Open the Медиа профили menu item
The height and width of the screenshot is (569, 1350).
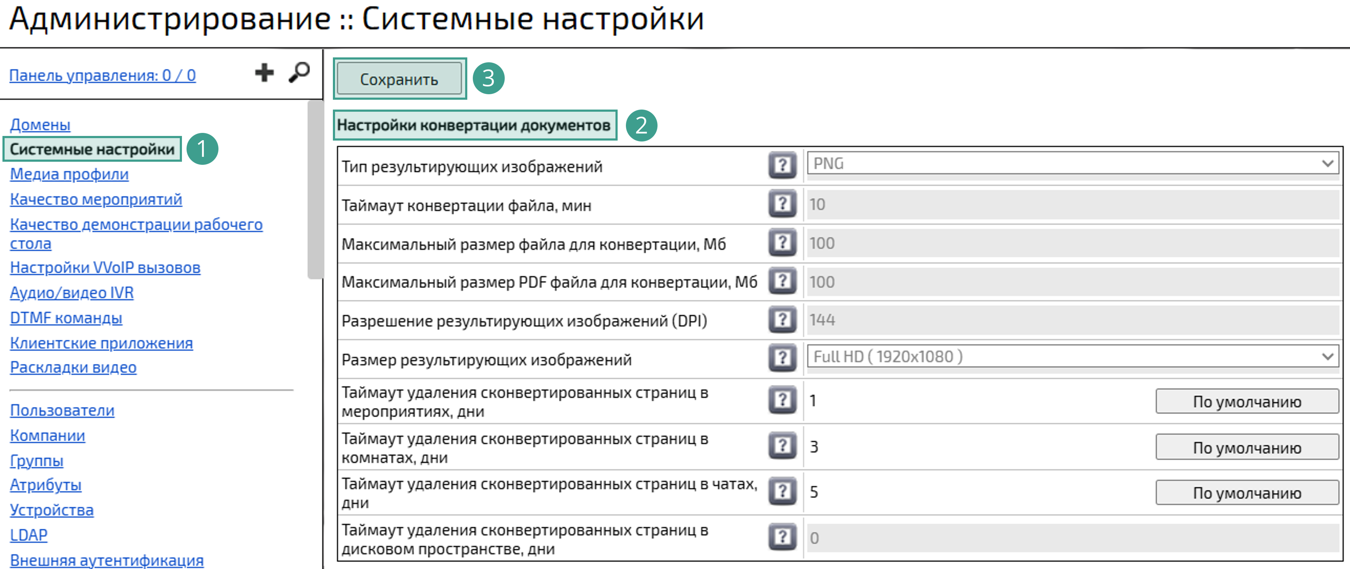[x=69, y=174]
